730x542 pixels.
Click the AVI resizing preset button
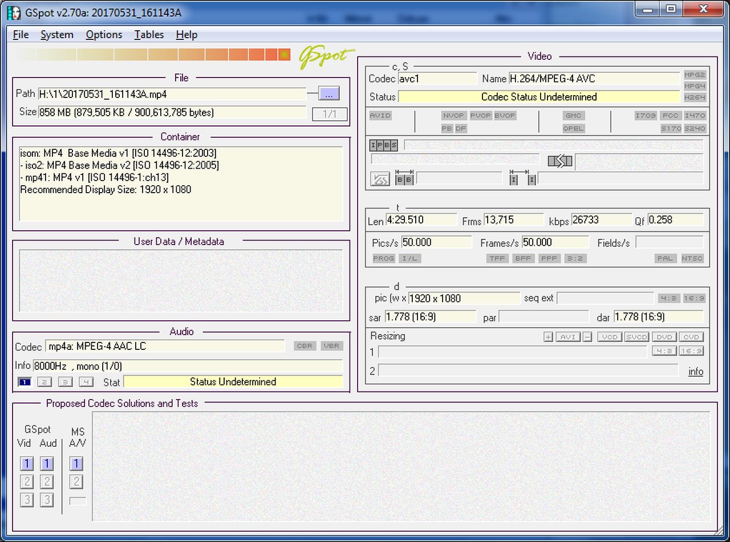pos(568,337)
